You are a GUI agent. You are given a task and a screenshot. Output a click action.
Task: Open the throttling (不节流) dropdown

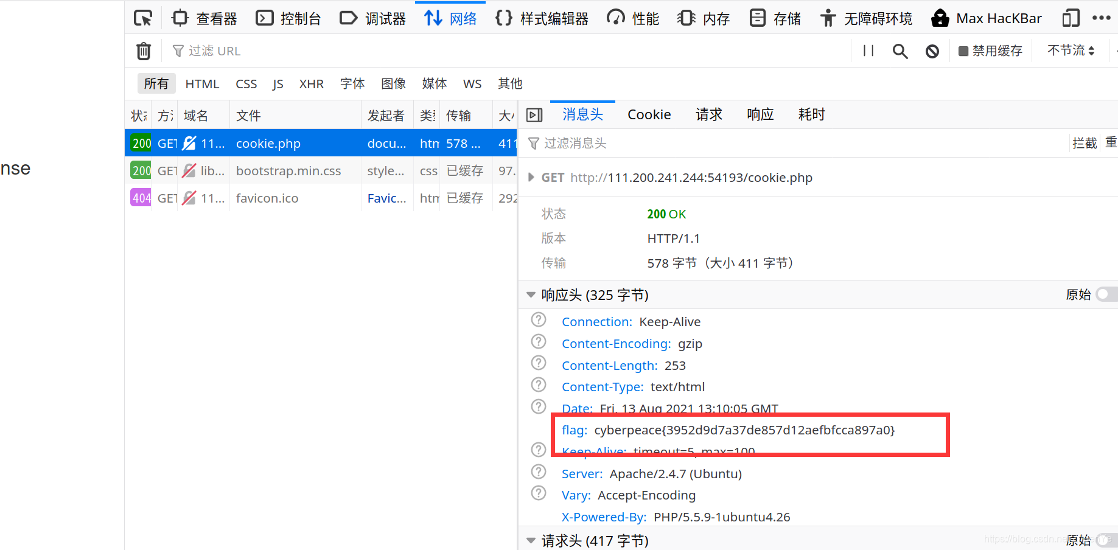click(x=1071, y=50)
